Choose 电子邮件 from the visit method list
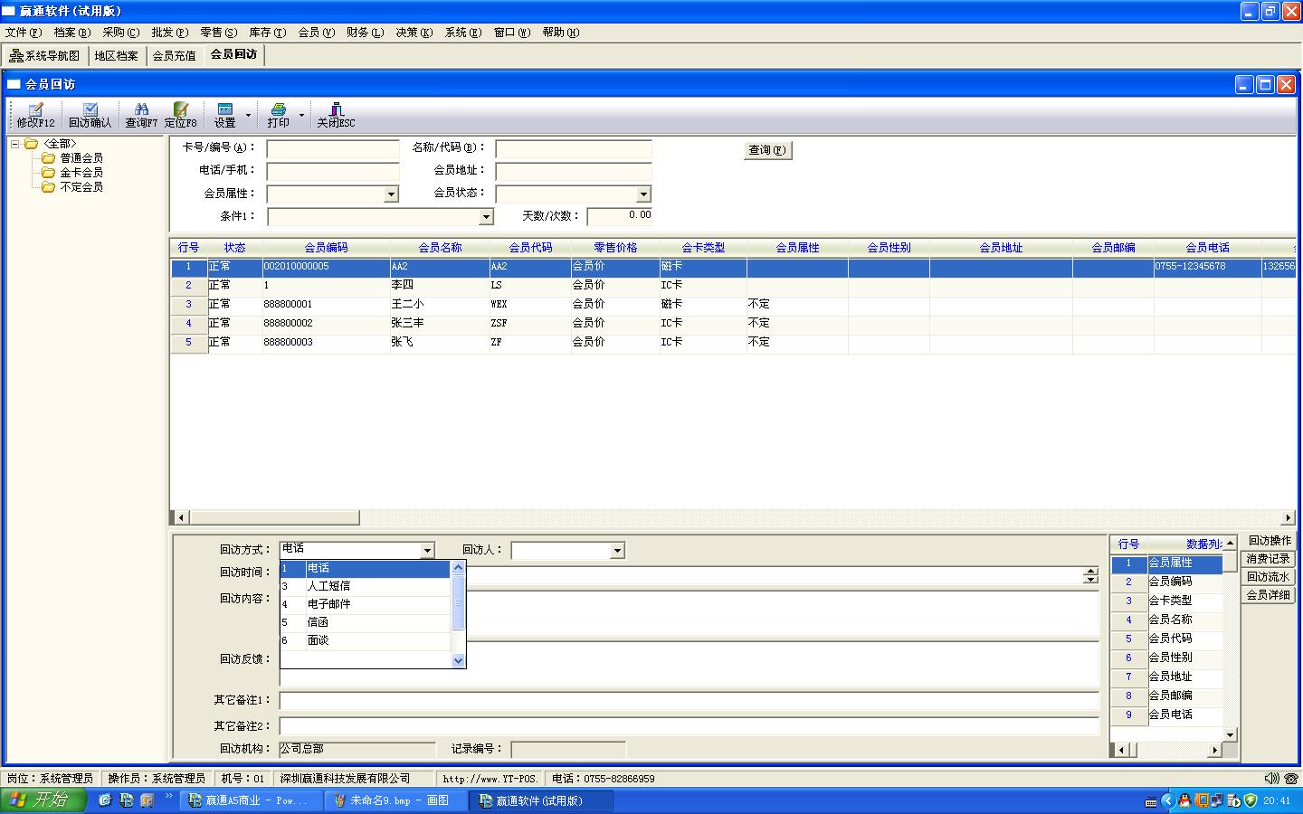Screen dimensions: 1303x814 pyautogui.click(x=328, y=604)
